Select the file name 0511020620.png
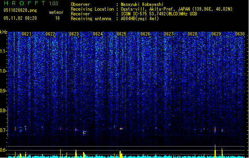 (x=20, y=10)
